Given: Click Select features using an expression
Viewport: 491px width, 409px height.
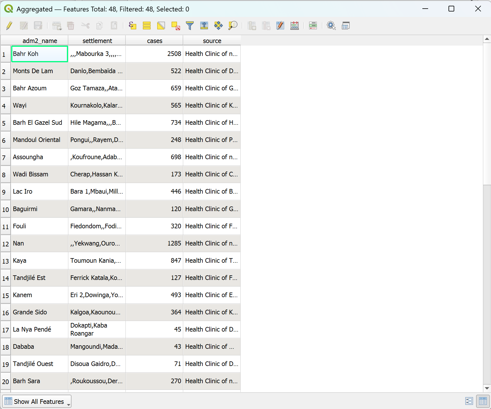Looking at the screenshot, I should [x=132, y=26].
